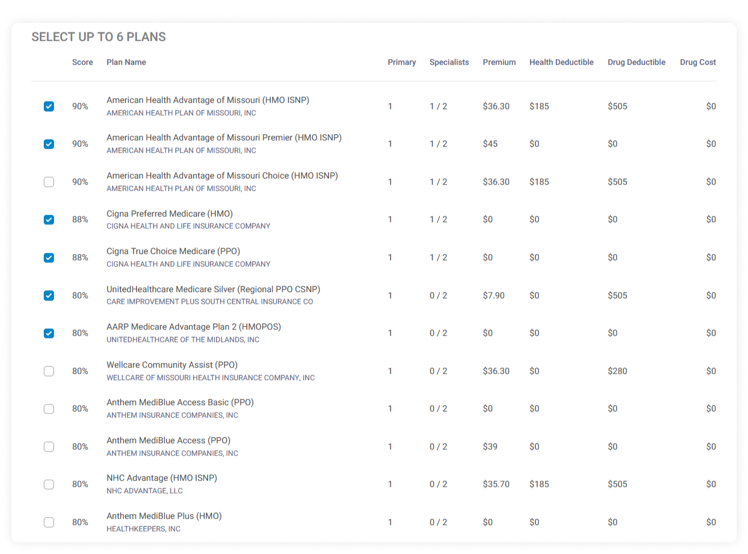This screenshot has height=554, width=748.
Task: Open UnitedHealthcare Medicare Silver (Regional PPO CSNP) name
Action: click(x=213, y=289)
